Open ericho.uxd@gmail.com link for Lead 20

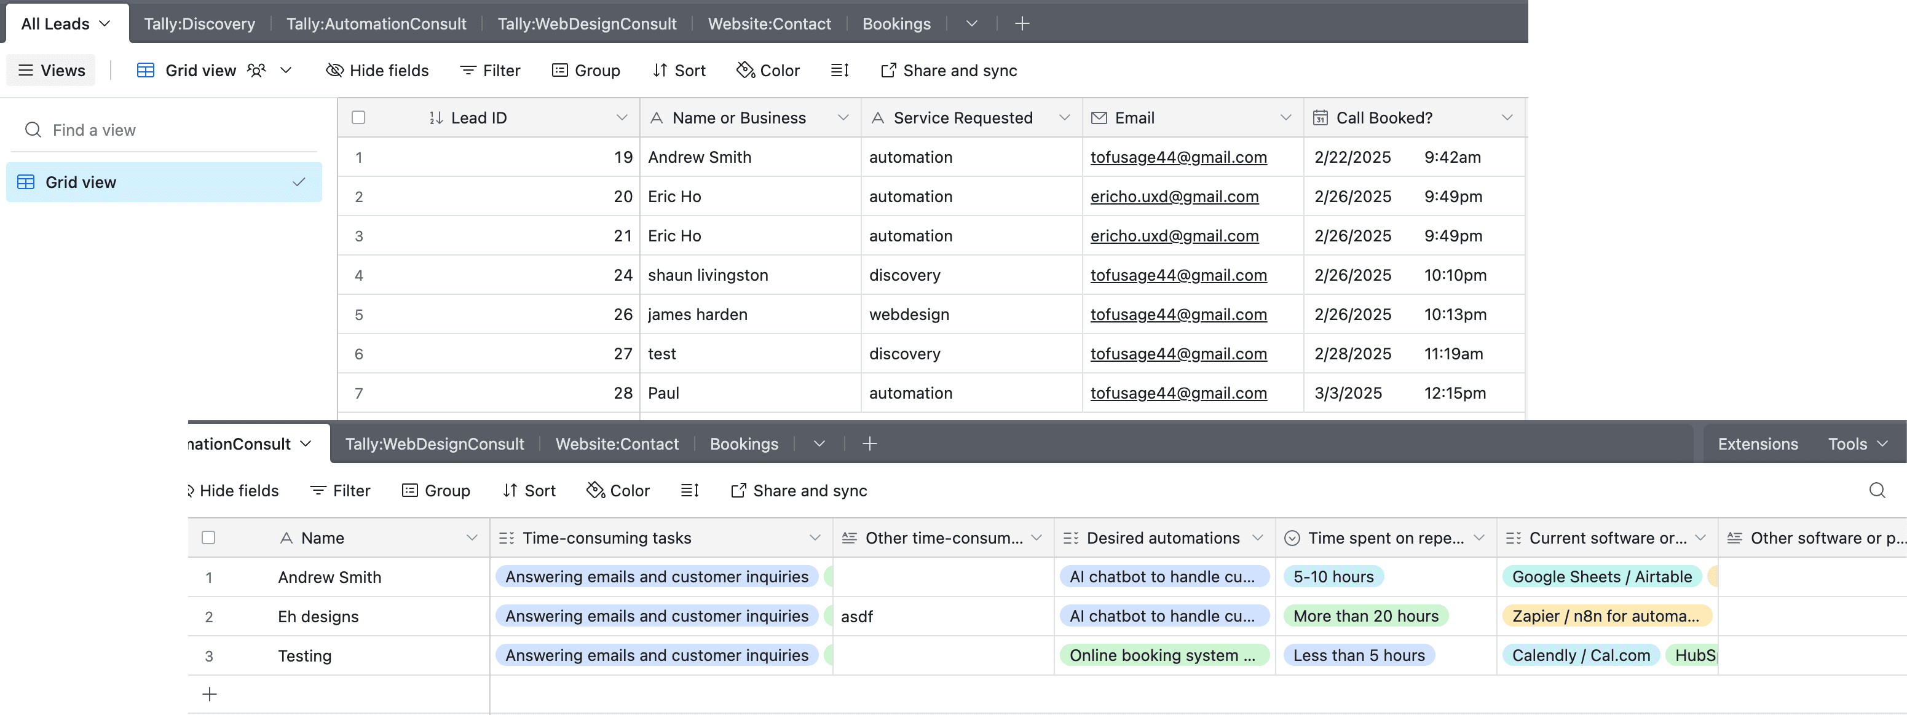[1174, 196]
